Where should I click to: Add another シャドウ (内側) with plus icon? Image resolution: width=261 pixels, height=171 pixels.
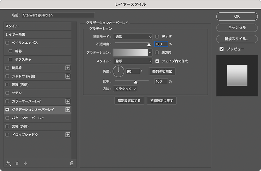[x=68, y=76]
